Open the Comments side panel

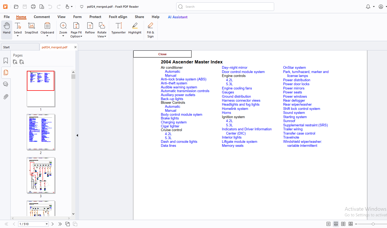coord(6,84)
